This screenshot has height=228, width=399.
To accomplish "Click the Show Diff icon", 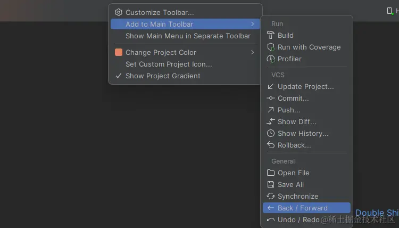I will [271, 121].
